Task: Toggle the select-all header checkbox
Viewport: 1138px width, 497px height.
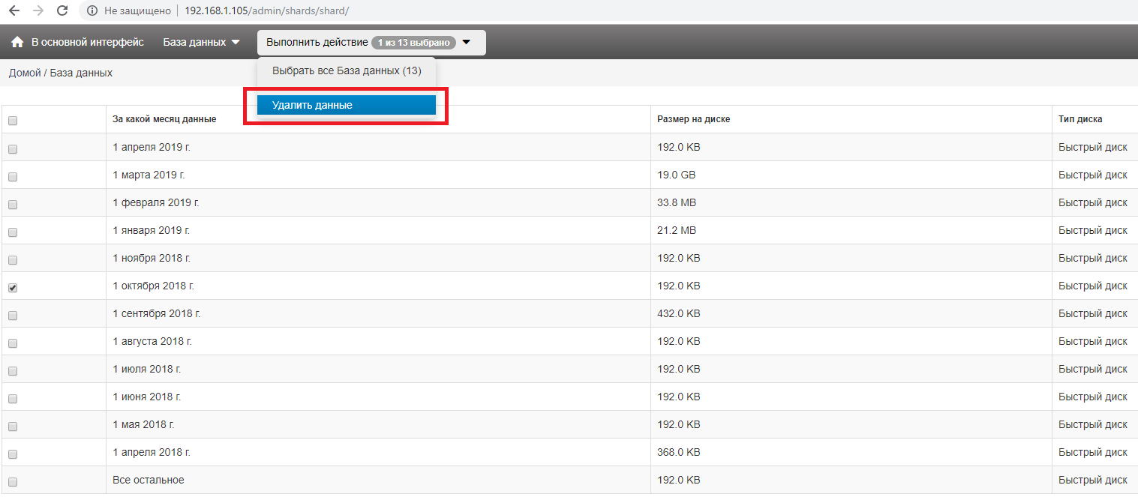Action: click(x=13, y=121)
